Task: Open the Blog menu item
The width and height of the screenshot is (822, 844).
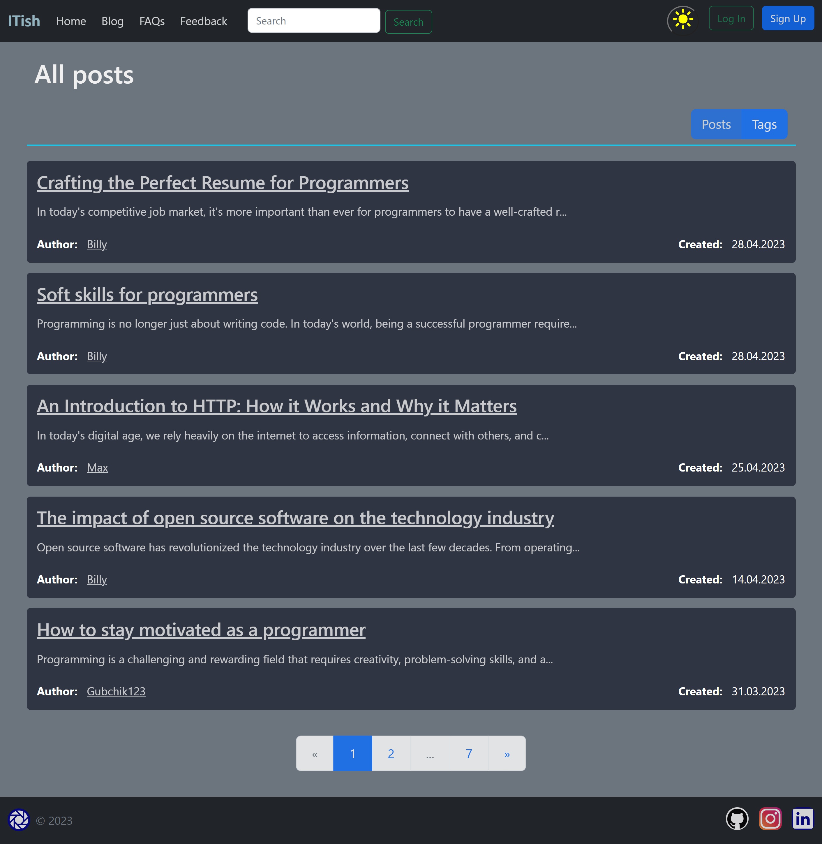Action: pyautogui.click(x=112, y=21)
